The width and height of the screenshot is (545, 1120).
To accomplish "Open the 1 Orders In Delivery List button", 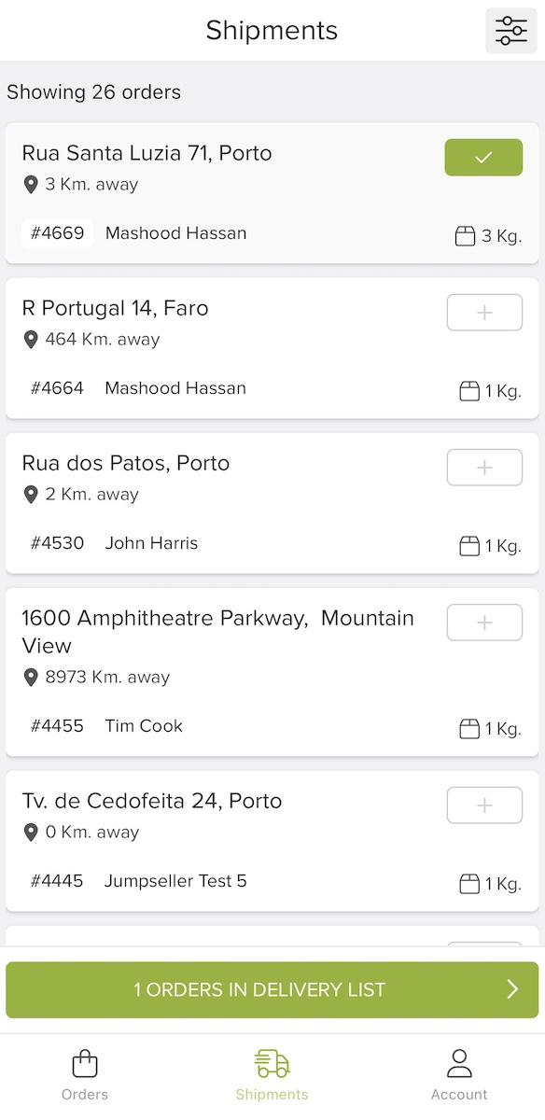I will (272, 989).
